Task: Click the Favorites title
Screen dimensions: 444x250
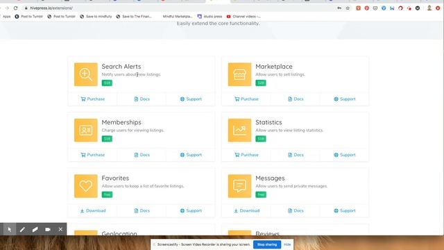Action: (115, 178)
